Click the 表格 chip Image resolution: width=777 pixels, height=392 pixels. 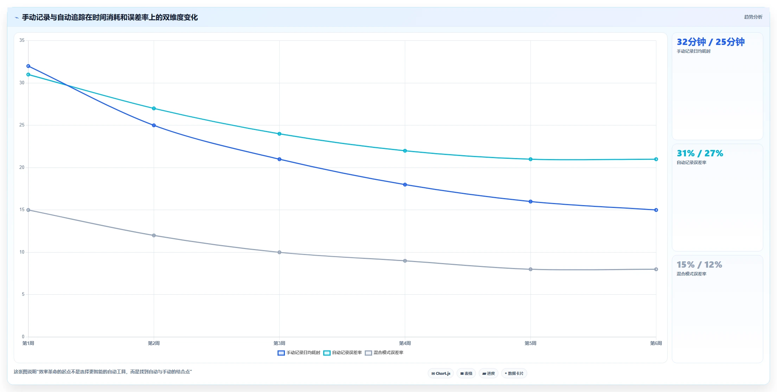click(x=466, y=373)
